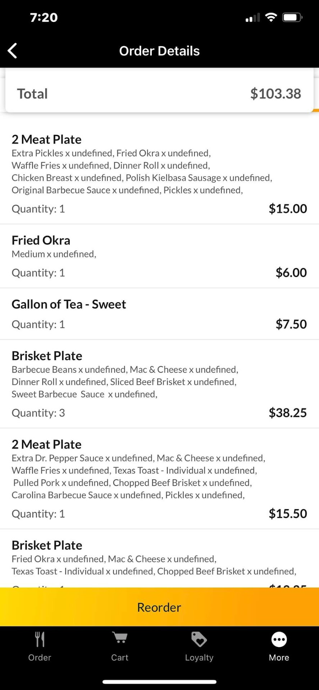This screenshot has width=319, height=690.
Task: Tap the battery status icon
Action: click(x=292, y=17)
